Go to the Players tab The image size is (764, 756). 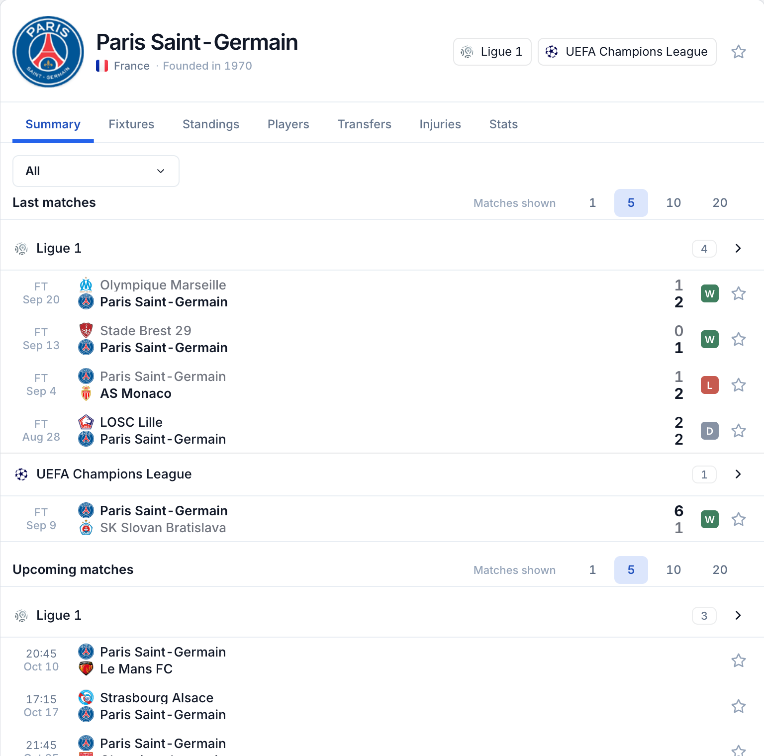(288, 124)
